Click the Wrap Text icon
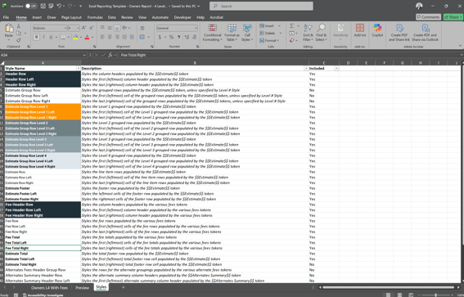The image size is (464, 297). click(142, 28)
